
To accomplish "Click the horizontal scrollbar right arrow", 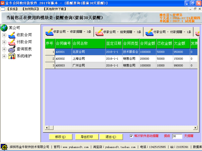I will click(195, 128).
